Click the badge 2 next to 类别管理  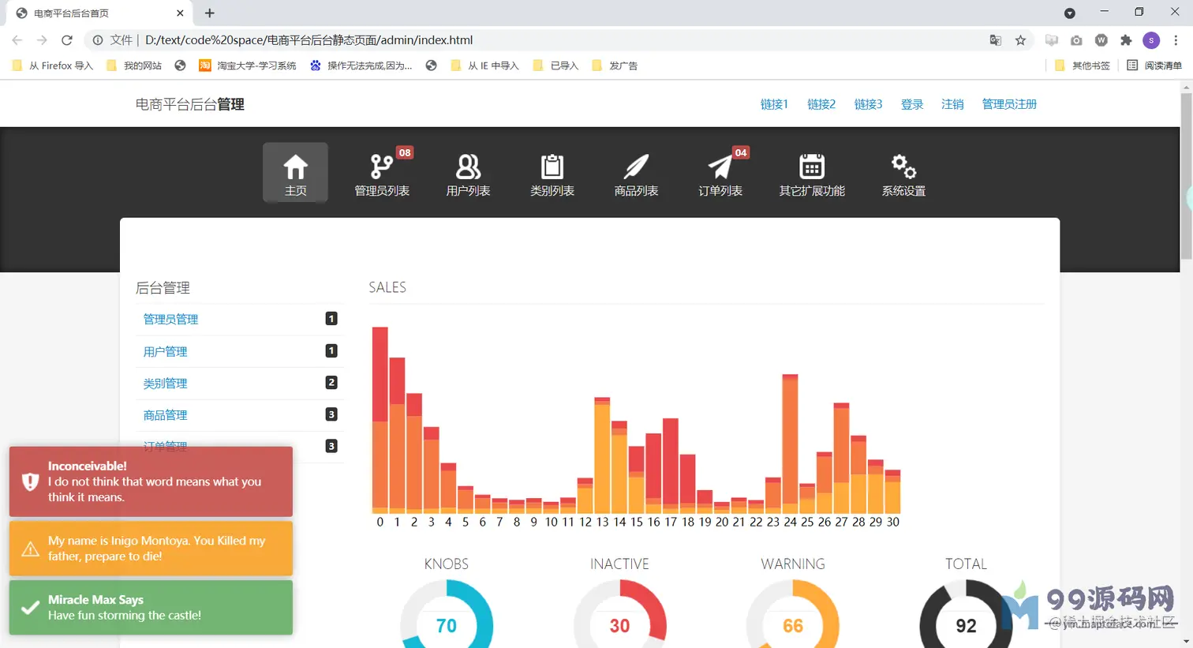331,382
